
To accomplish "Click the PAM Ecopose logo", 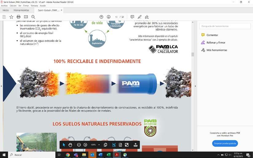I will pyautogui.click(x=150, y=128).
